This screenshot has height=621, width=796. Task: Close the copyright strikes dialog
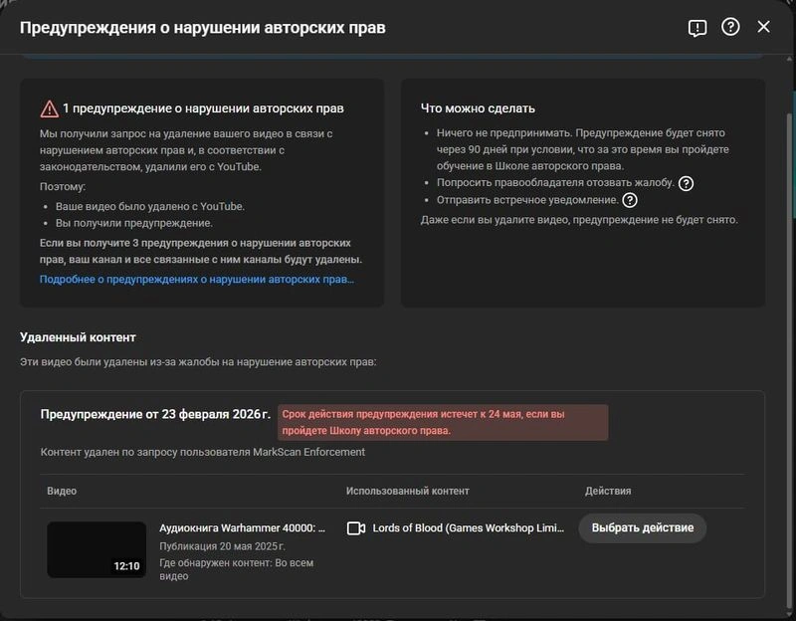tap(763, 27)
